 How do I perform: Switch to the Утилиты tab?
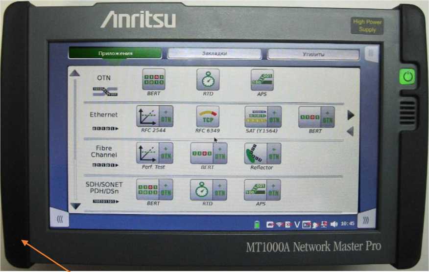[313, 54]
